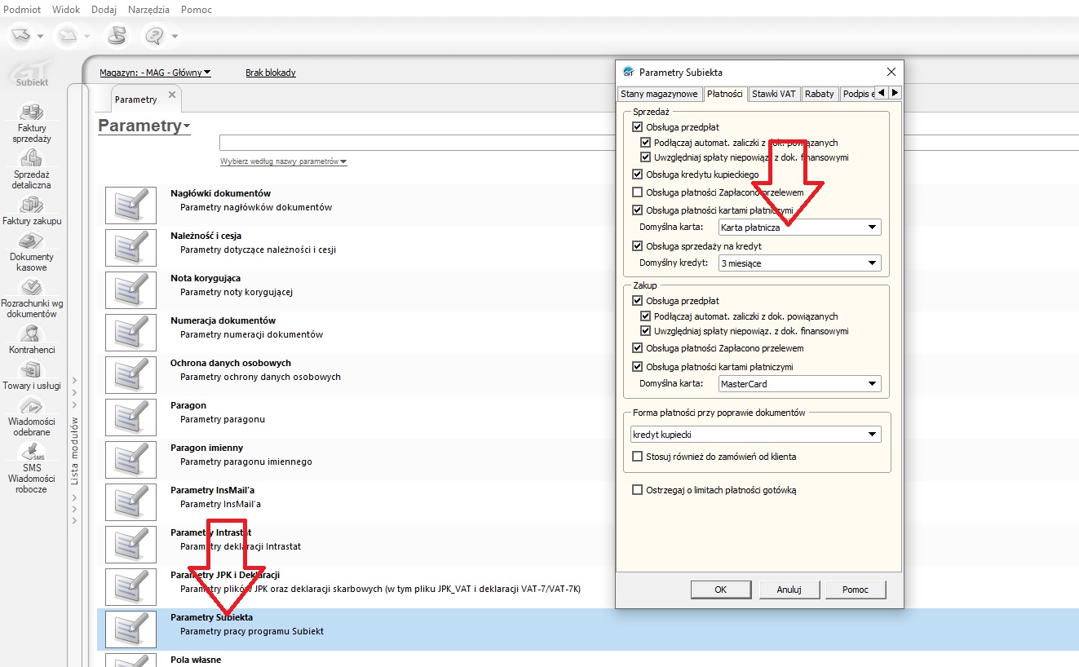The image size is (1079, 667).
Task: Click Pomoc button in the dialog
Action: click(856, 590)
